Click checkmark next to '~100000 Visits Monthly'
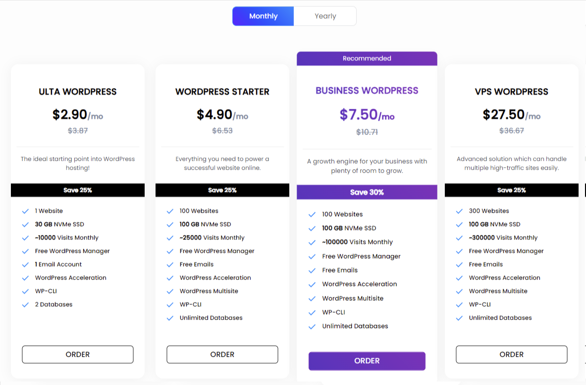This screenshot has width=586, height=385. (312, 242)
